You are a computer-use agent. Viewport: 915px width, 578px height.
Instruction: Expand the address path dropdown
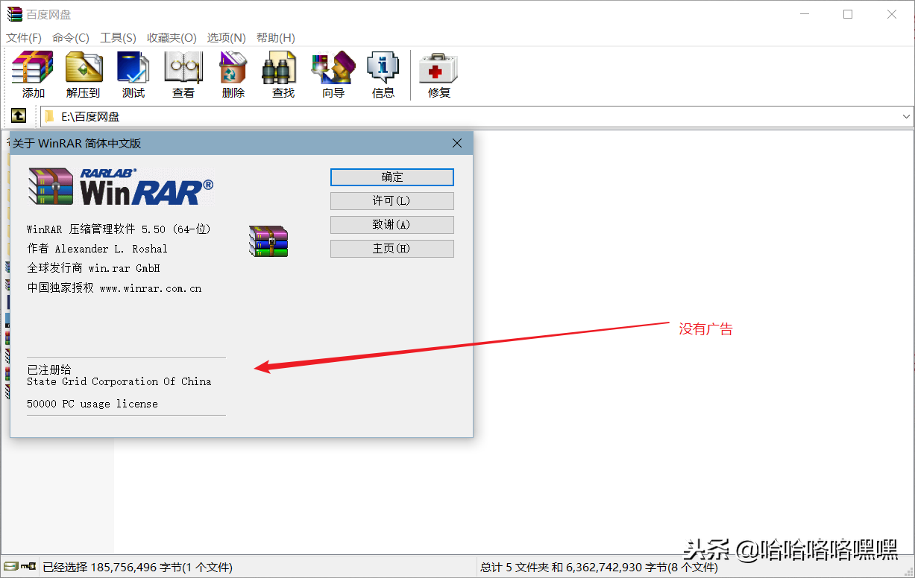click(x=907, y=116)
